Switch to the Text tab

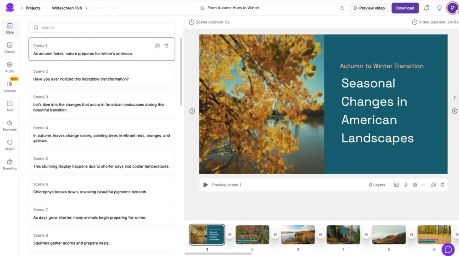coord(10,106)
